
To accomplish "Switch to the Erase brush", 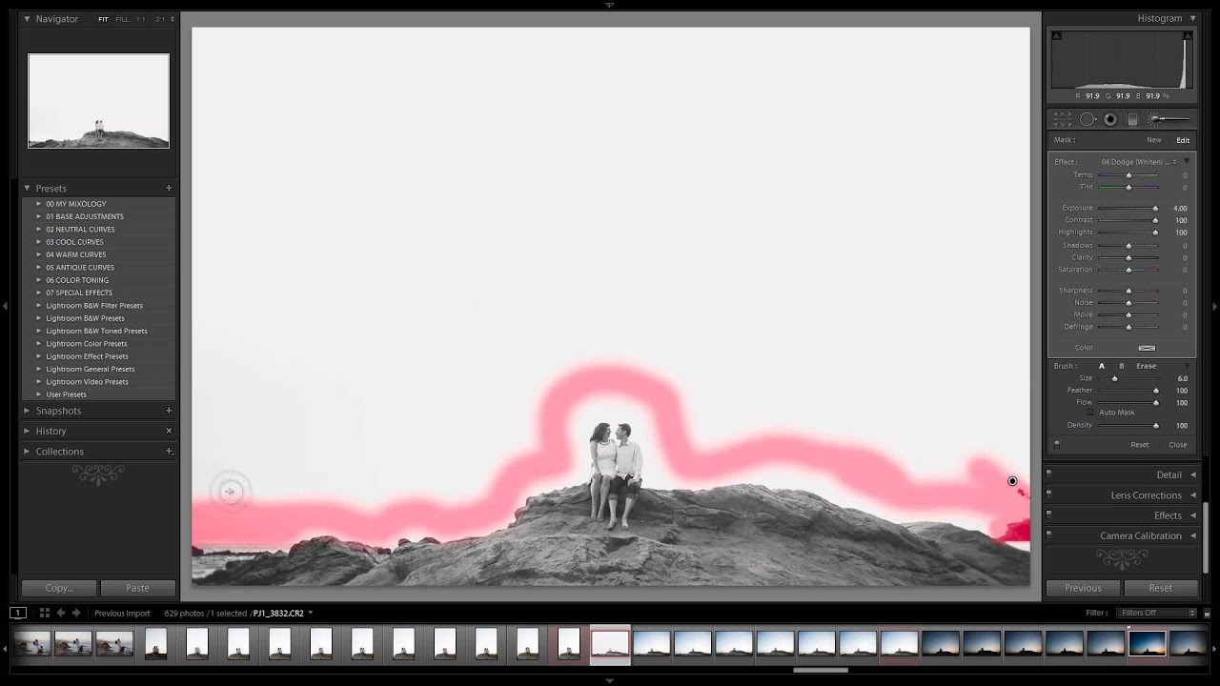I will click(1146, 366).
